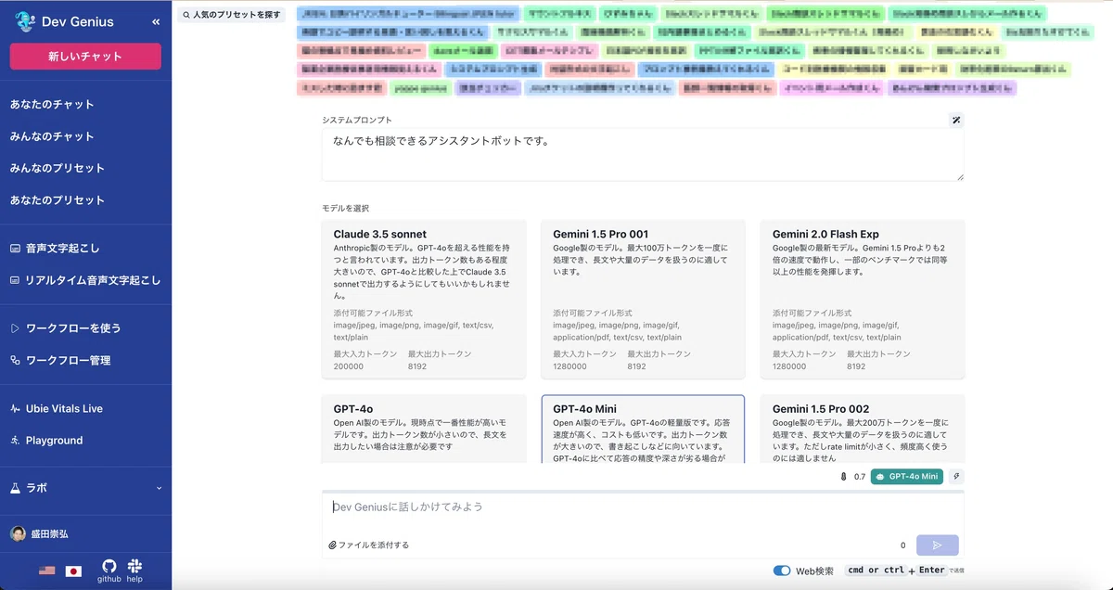Click the モデルを選択 label

345,208
